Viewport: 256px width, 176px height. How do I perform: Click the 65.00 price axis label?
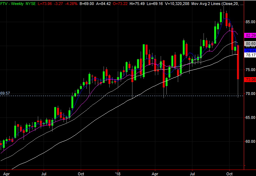250,117
